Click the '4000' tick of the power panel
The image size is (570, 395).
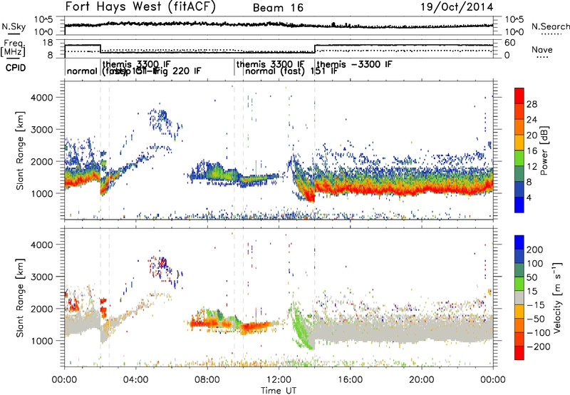[41, 98]
